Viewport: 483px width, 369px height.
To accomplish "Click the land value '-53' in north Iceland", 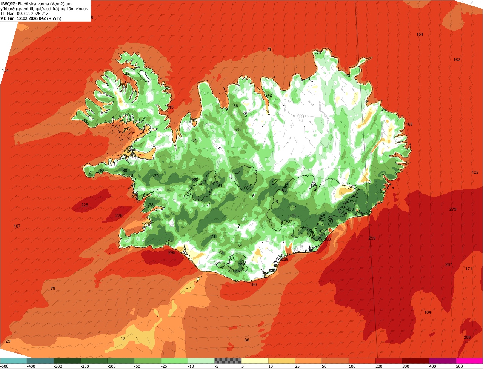I will tap(237, 129).
